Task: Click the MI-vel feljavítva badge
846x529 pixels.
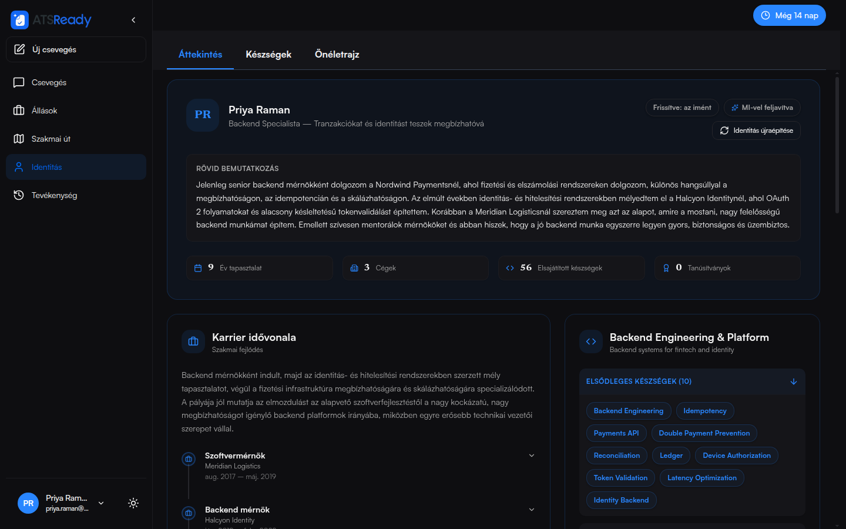Action: (x=762, y=108)
